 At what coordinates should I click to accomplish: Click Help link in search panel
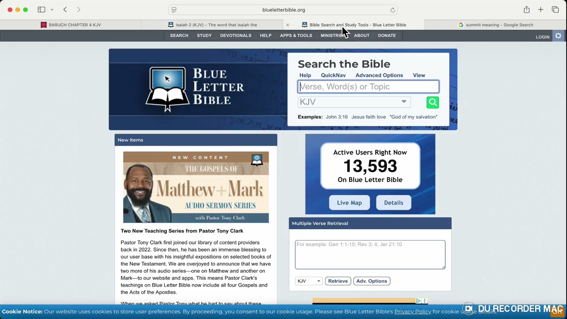(x=305, y=75)
